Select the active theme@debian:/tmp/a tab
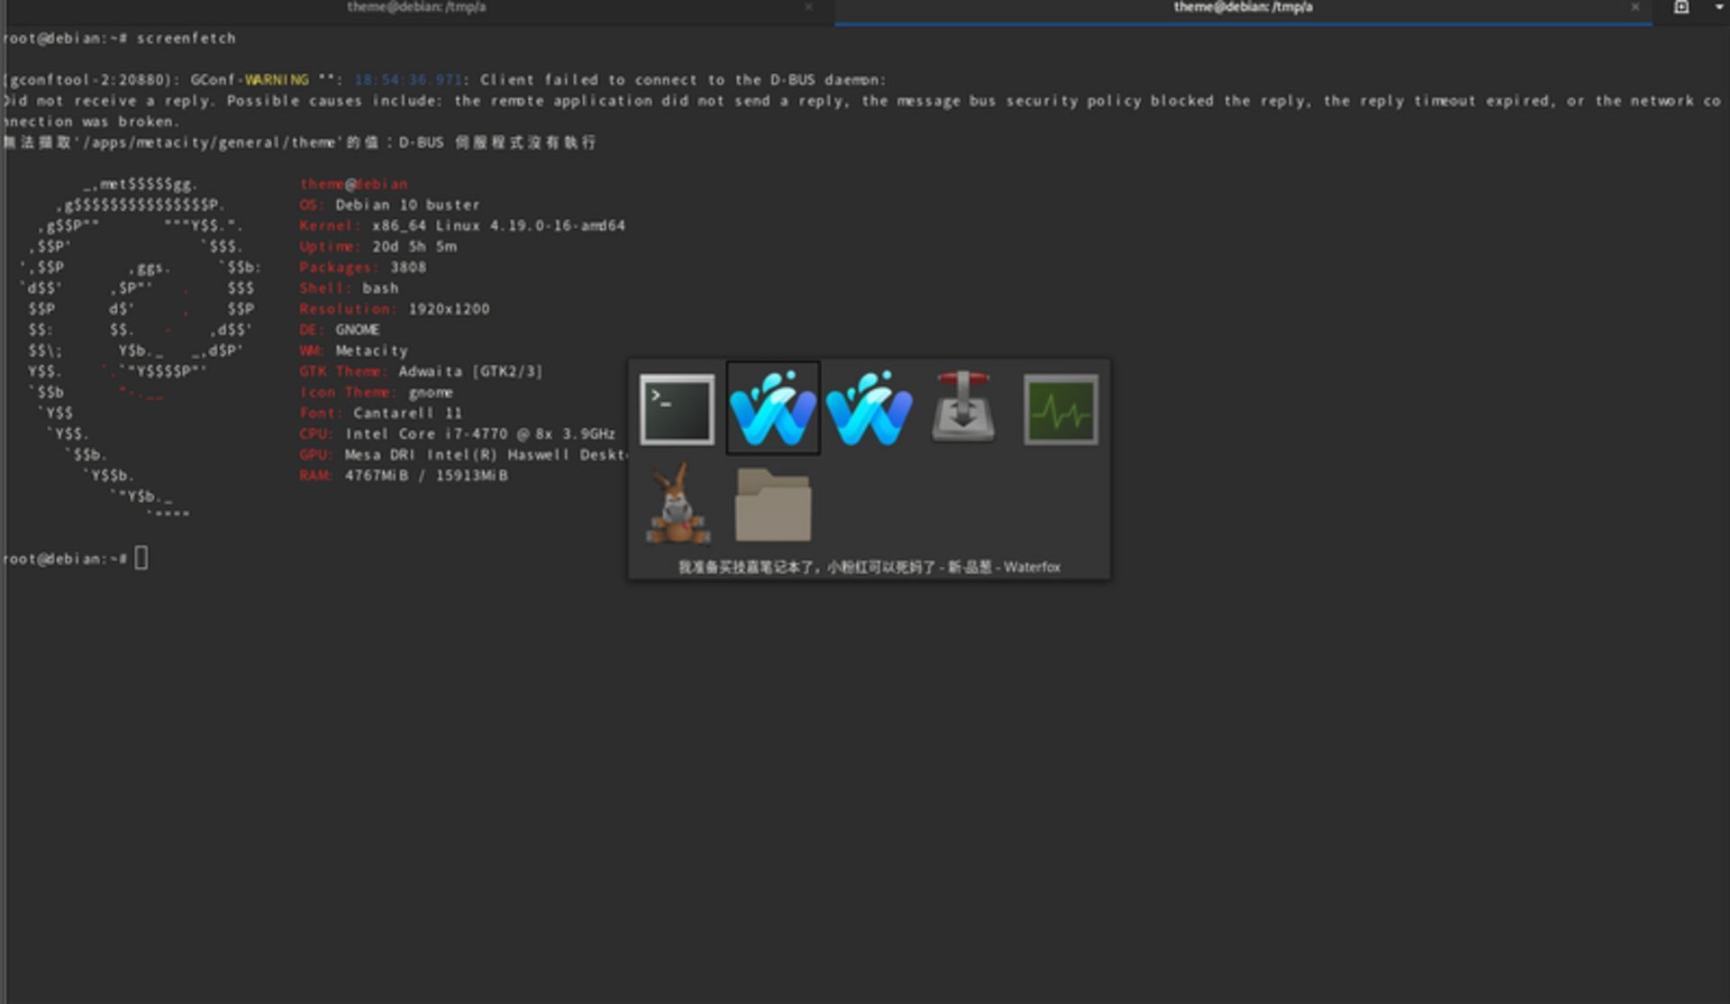 (x=1243, y=7)
